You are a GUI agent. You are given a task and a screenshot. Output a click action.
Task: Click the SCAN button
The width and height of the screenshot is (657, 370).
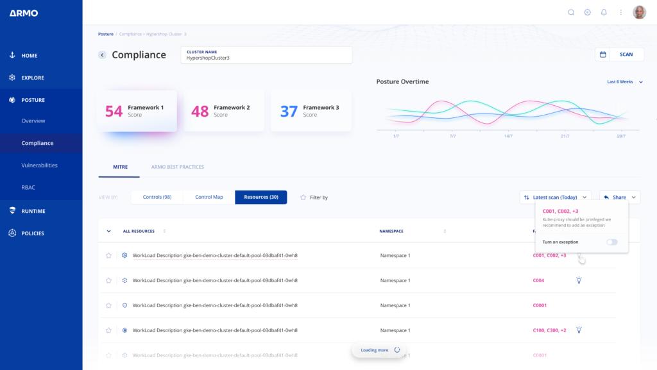(x=626, y=55)
